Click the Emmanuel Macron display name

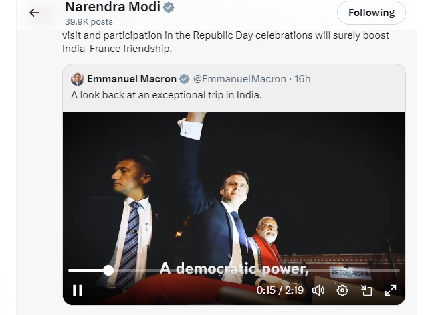click(x=131, y=79)
